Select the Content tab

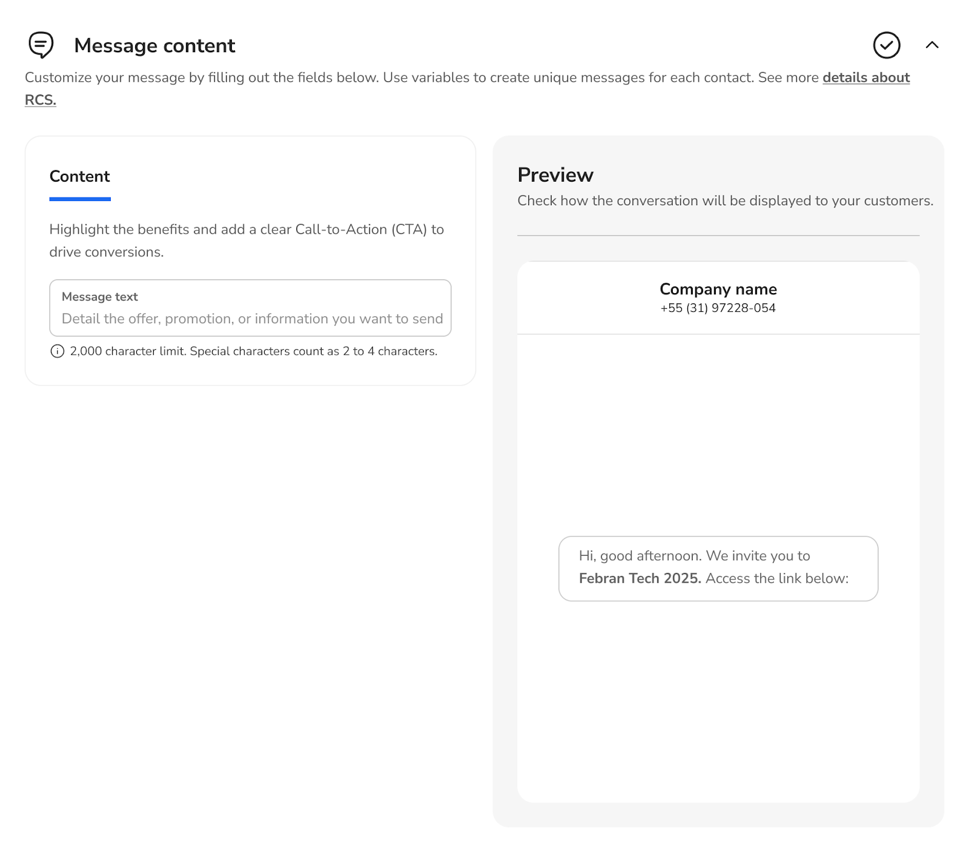coord(79,176)
